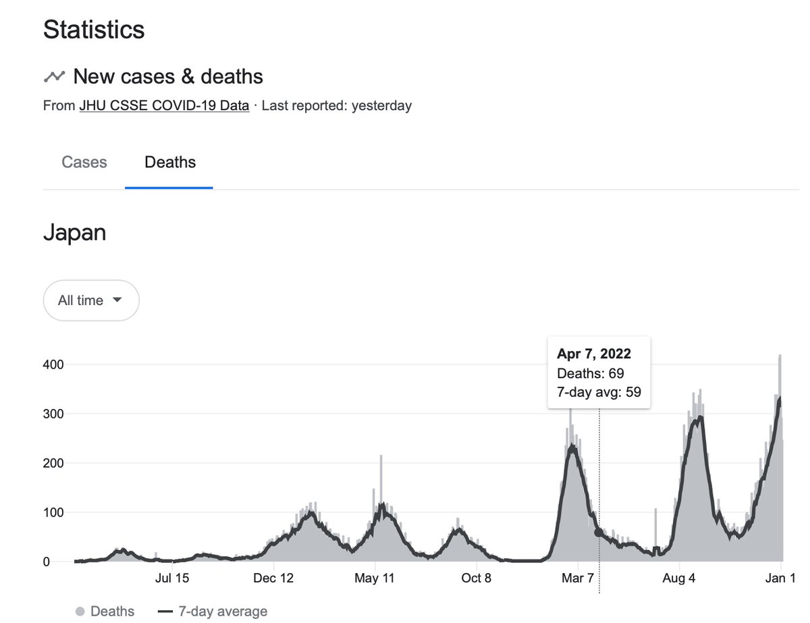This screenshot has height=623, width=810.
Task: Click the '7-day average' legend label
Action: click(x=223, y=612)
